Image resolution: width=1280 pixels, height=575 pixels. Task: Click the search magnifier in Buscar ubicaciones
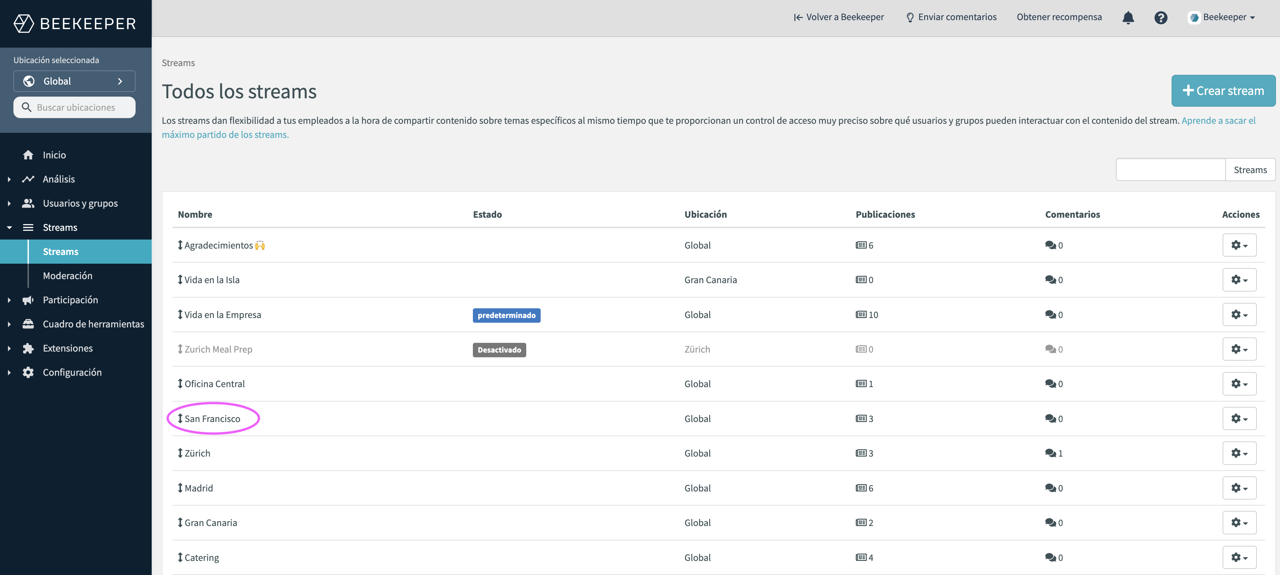[27, 107]
